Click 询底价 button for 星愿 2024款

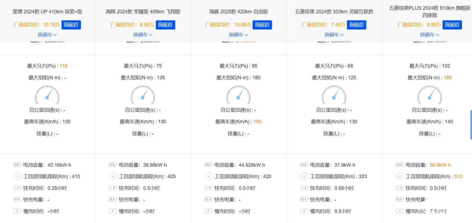(71, 25)
